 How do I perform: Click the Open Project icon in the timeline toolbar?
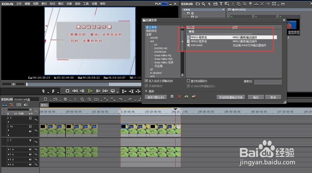pyautogui.click(x=55, y=99)
